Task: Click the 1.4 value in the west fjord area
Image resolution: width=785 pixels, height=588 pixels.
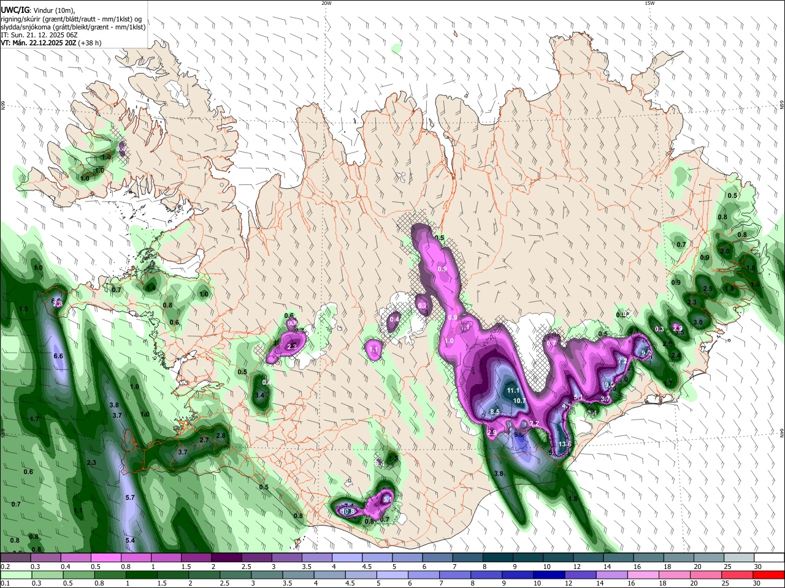Action: point(151,287)
